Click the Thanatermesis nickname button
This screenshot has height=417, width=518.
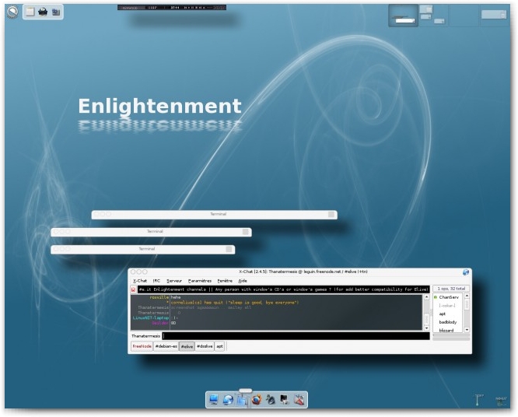pyautogui.click(x=145, y=336)
